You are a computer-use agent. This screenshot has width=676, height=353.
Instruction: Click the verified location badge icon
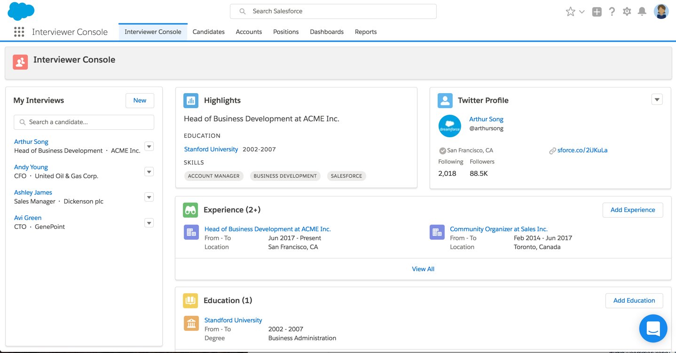coord(442,151)
